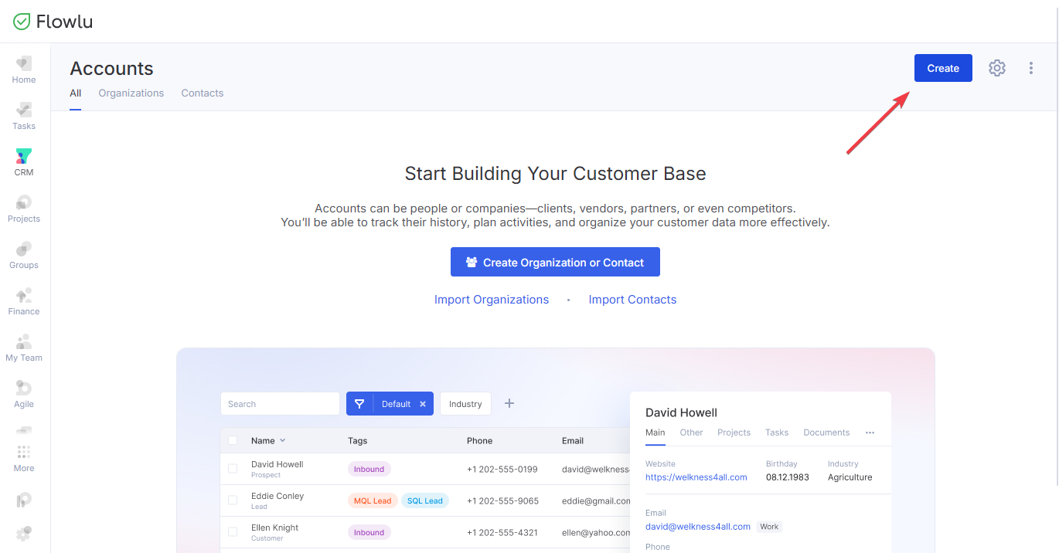The width and height of the screenshot is (1059, 553).
Task: Click the Search field in the preview
Action: coord(280,404)
